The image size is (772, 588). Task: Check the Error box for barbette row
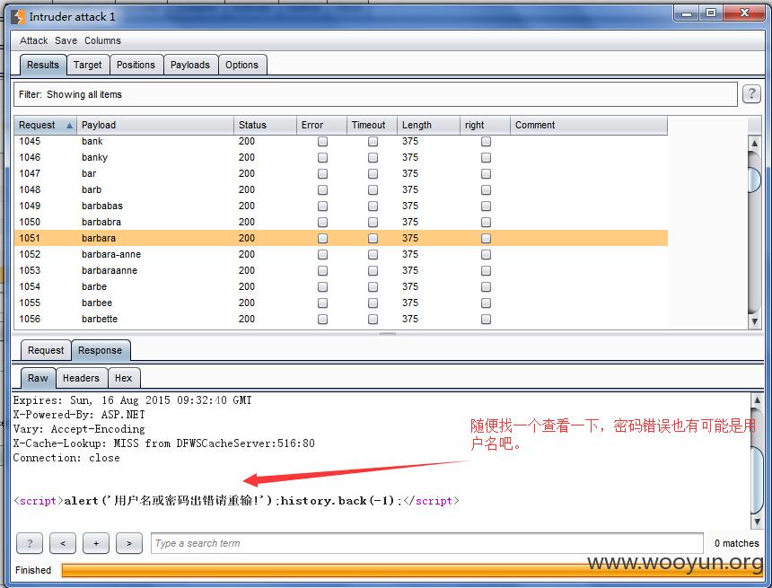[322, 319]
